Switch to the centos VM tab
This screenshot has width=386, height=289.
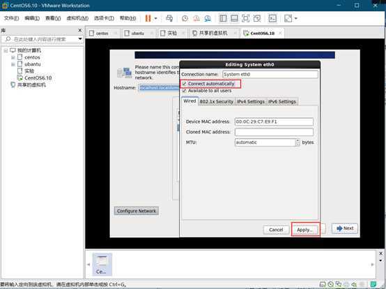pyautogui.click(x=102, y=34)
